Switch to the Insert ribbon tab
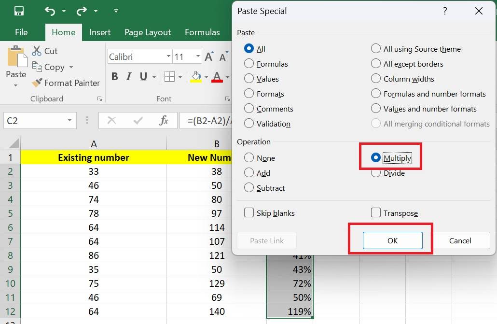497x324 pixels. point(100,32)
